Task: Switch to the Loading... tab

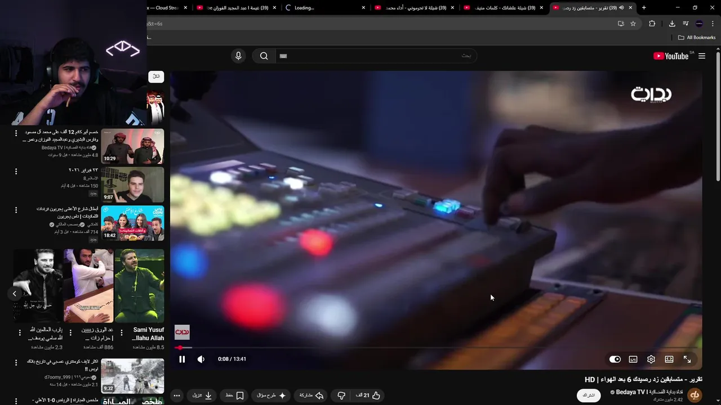Action: coord(324,8)
